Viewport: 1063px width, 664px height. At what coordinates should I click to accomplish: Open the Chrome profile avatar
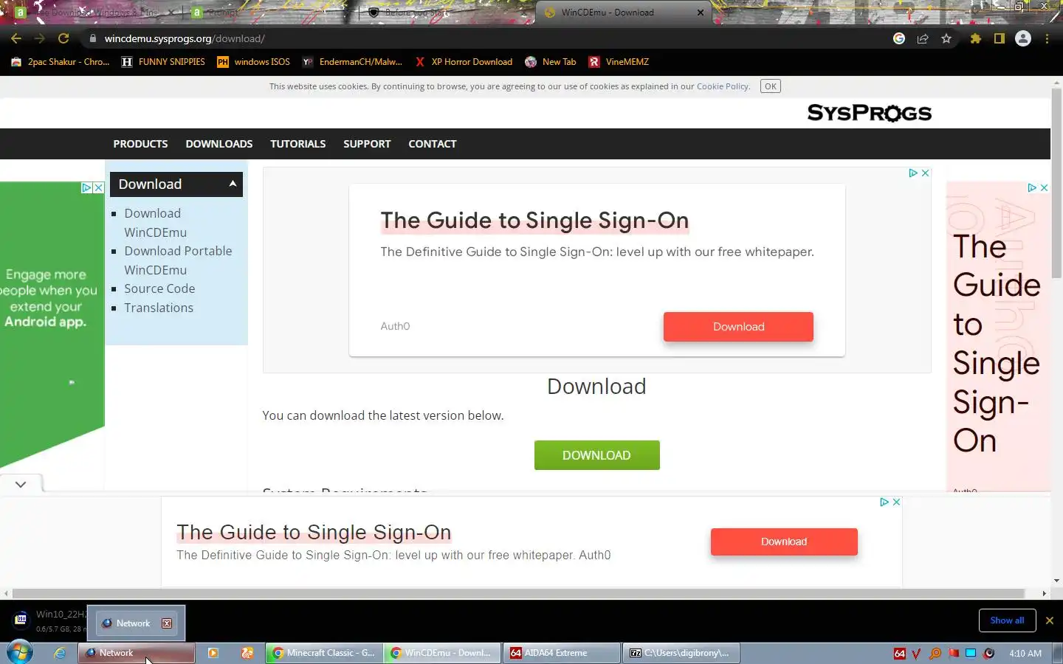click(1022, 38)
